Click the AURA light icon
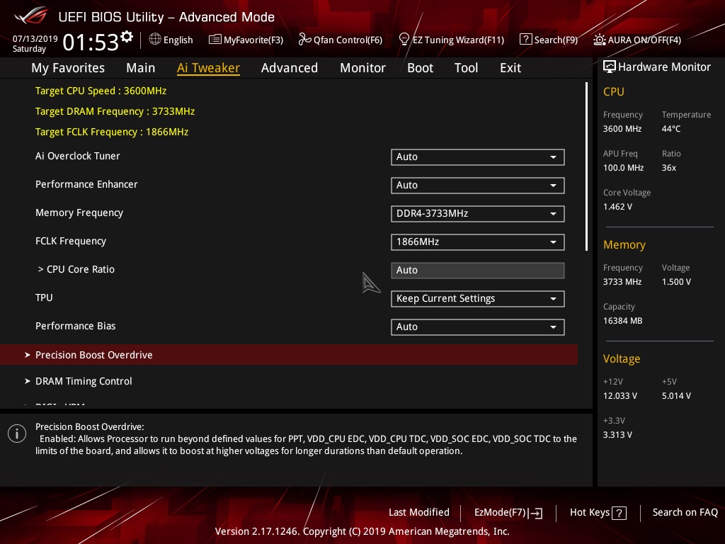 click(599, 40)
